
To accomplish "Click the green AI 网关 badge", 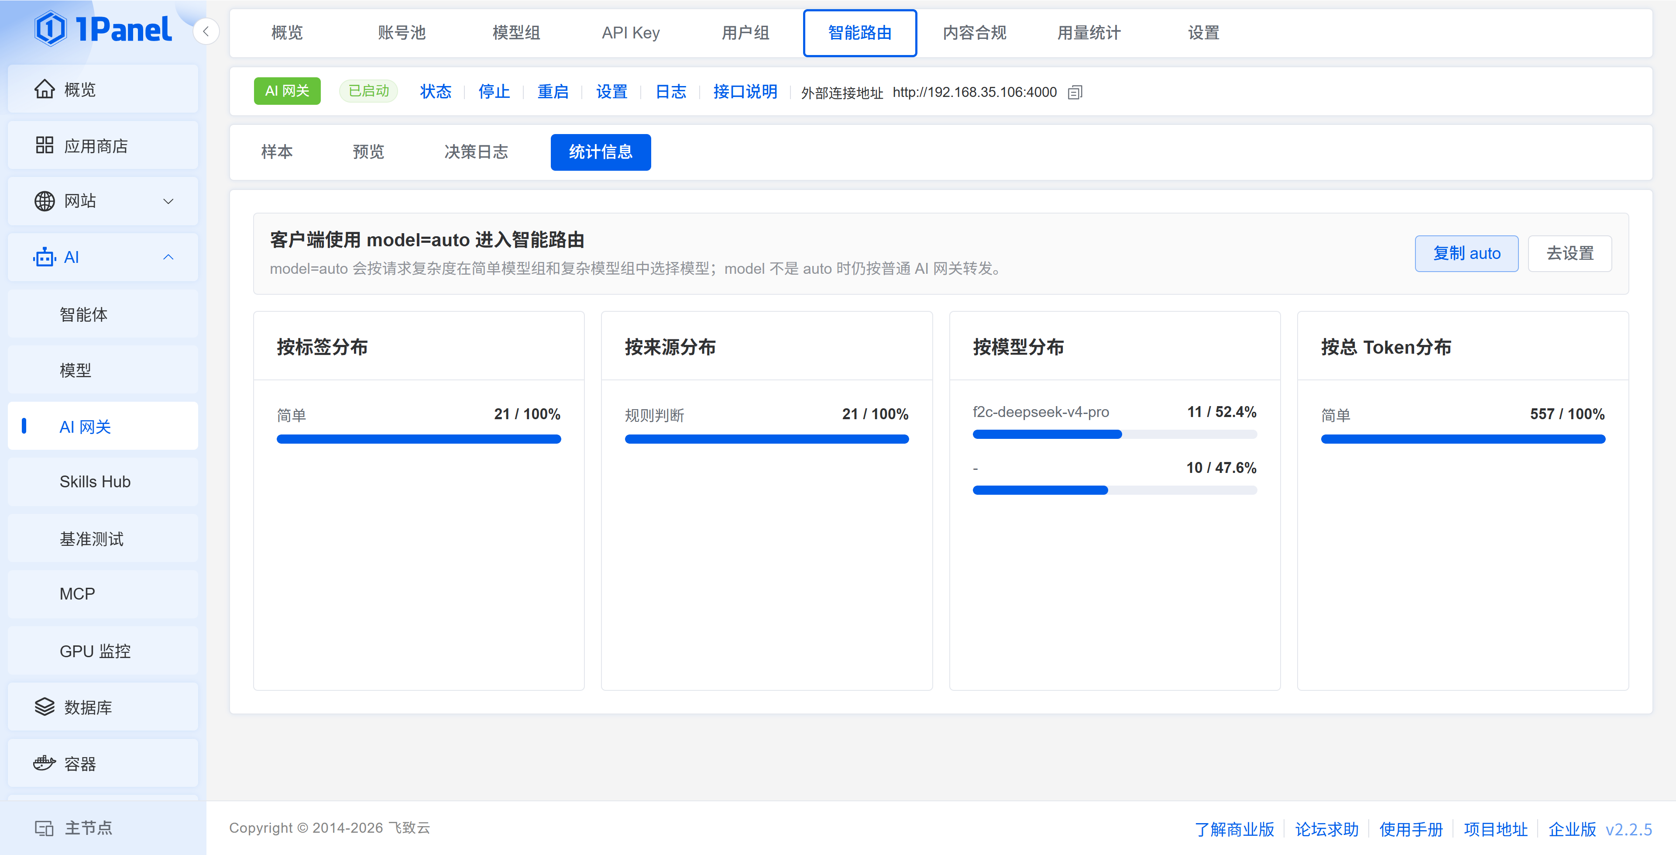I will point(287,91).
